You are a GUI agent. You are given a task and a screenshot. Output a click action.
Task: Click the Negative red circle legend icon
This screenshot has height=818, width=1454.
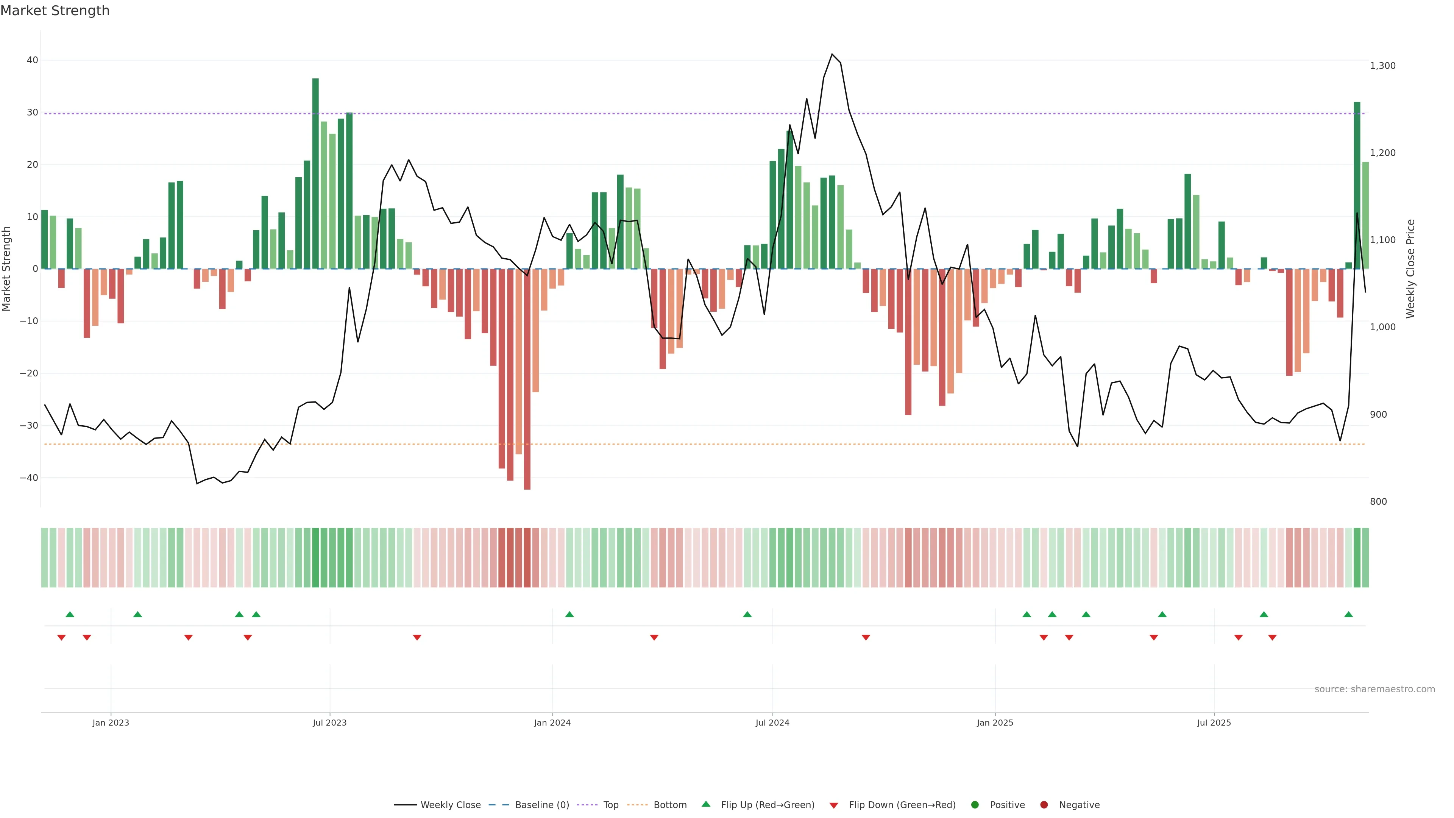click(x=1044, y=805)
